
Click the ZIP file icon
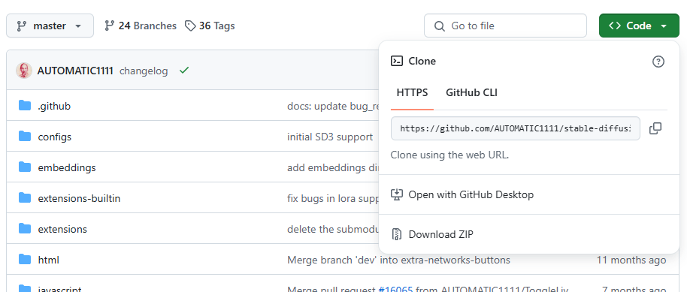397,234
